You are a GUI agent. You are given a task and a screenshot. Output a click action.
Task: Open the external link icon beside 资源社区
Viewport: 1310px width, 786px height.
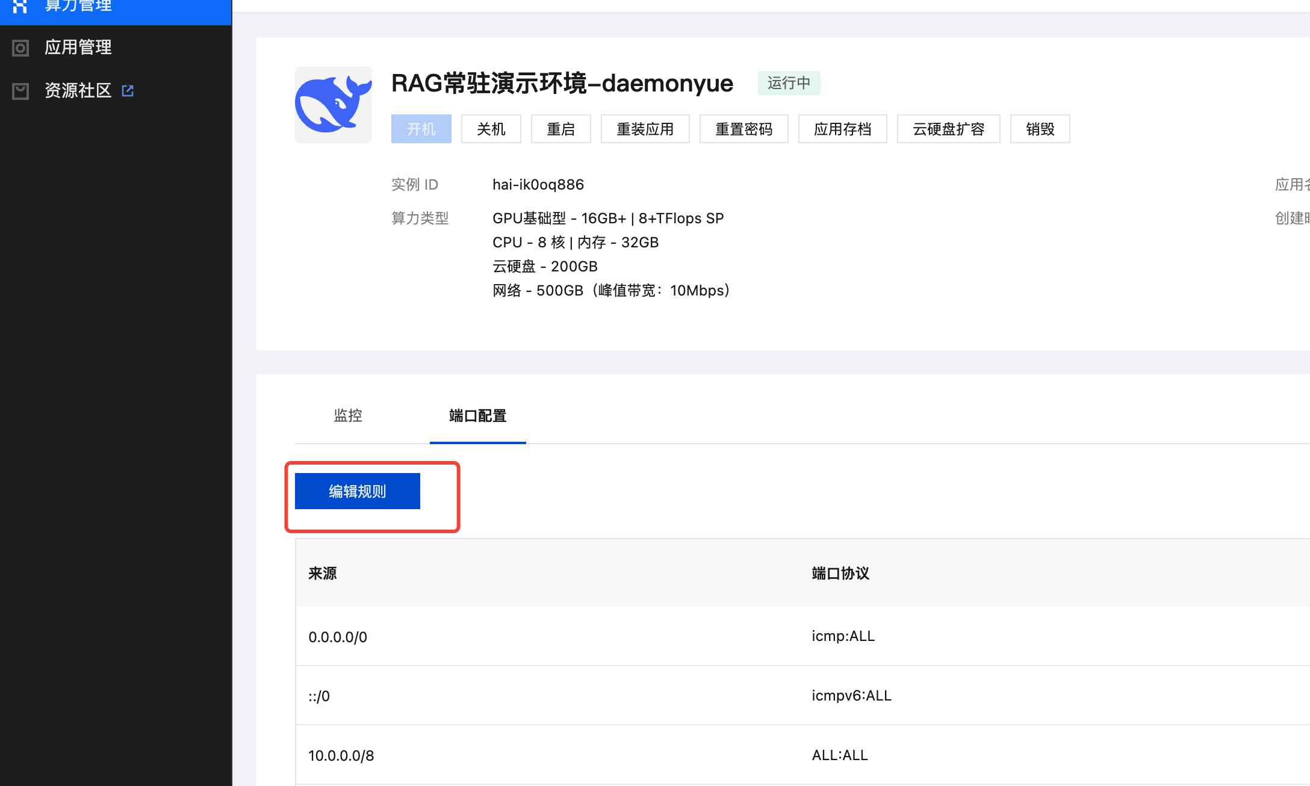coord(128,91)
